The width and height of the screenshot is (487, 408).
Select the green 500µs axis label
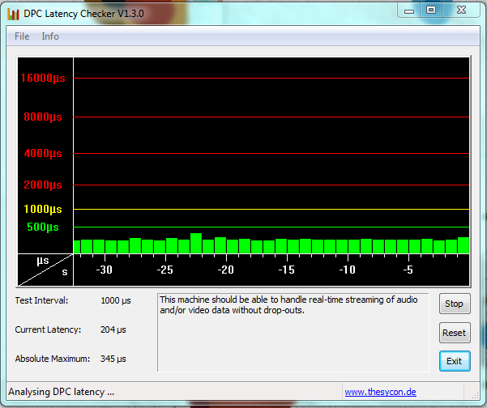click(43, 227)
